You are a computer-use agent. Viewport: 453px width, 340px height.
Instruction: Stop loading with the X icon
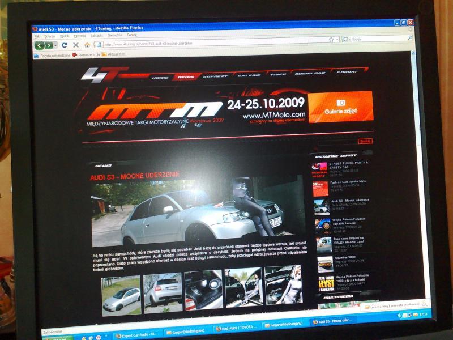pyautogui.click(x=76, y=45)
